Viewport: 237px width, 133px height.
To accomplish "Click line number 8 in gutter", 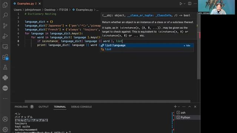I will (18, 41).
